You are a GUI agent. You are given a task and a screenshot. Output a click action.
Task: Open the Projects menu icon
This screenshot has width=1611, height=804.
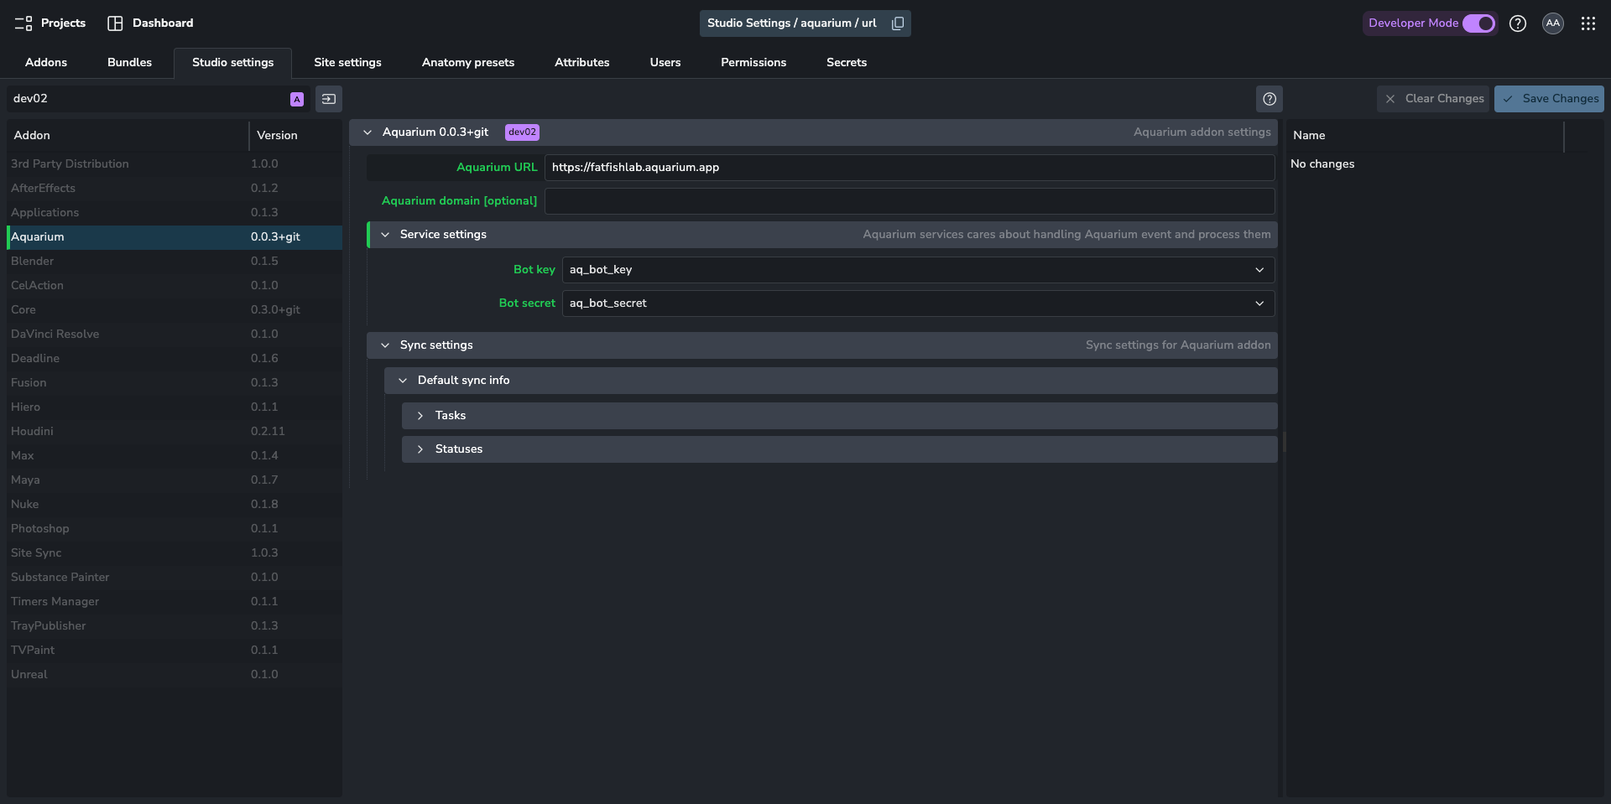[23, 23]
